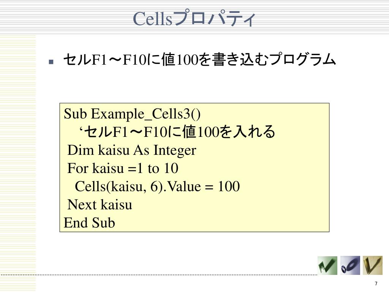Click the line Cells(kaisu, 6).Value = 100
Screen dimensions: 389x292
(157, 186)
